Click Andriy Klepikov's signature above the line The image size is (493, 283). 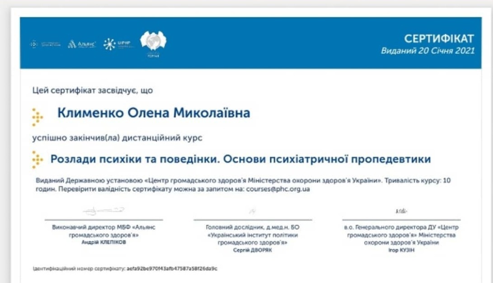tap(104, 211)
